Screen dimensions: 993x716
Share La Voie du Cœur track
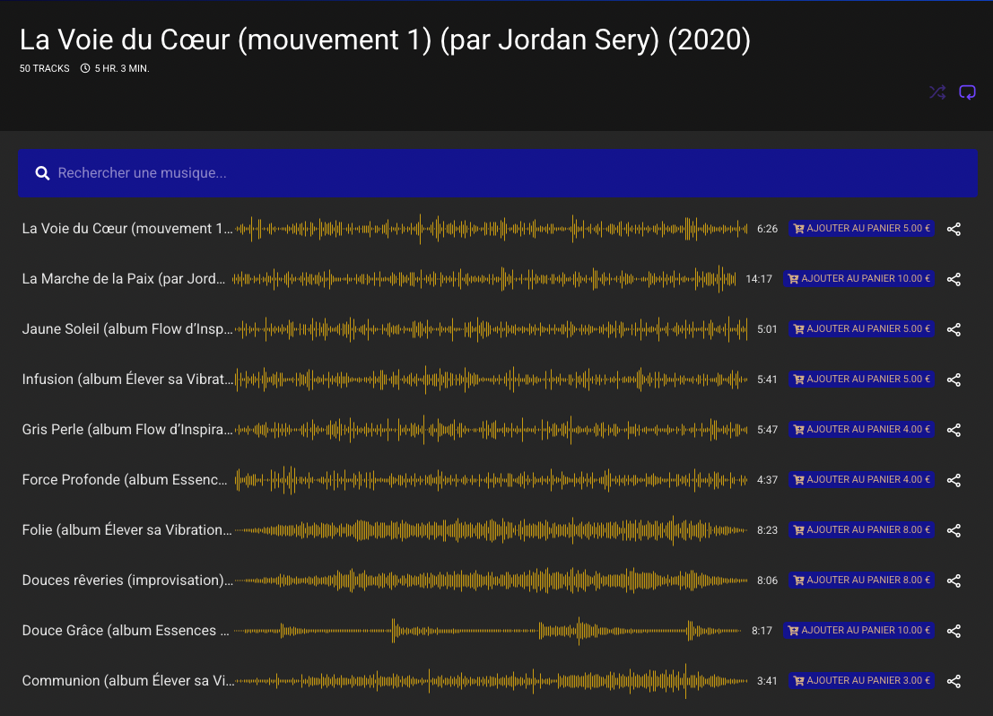[x=954, y=229]
